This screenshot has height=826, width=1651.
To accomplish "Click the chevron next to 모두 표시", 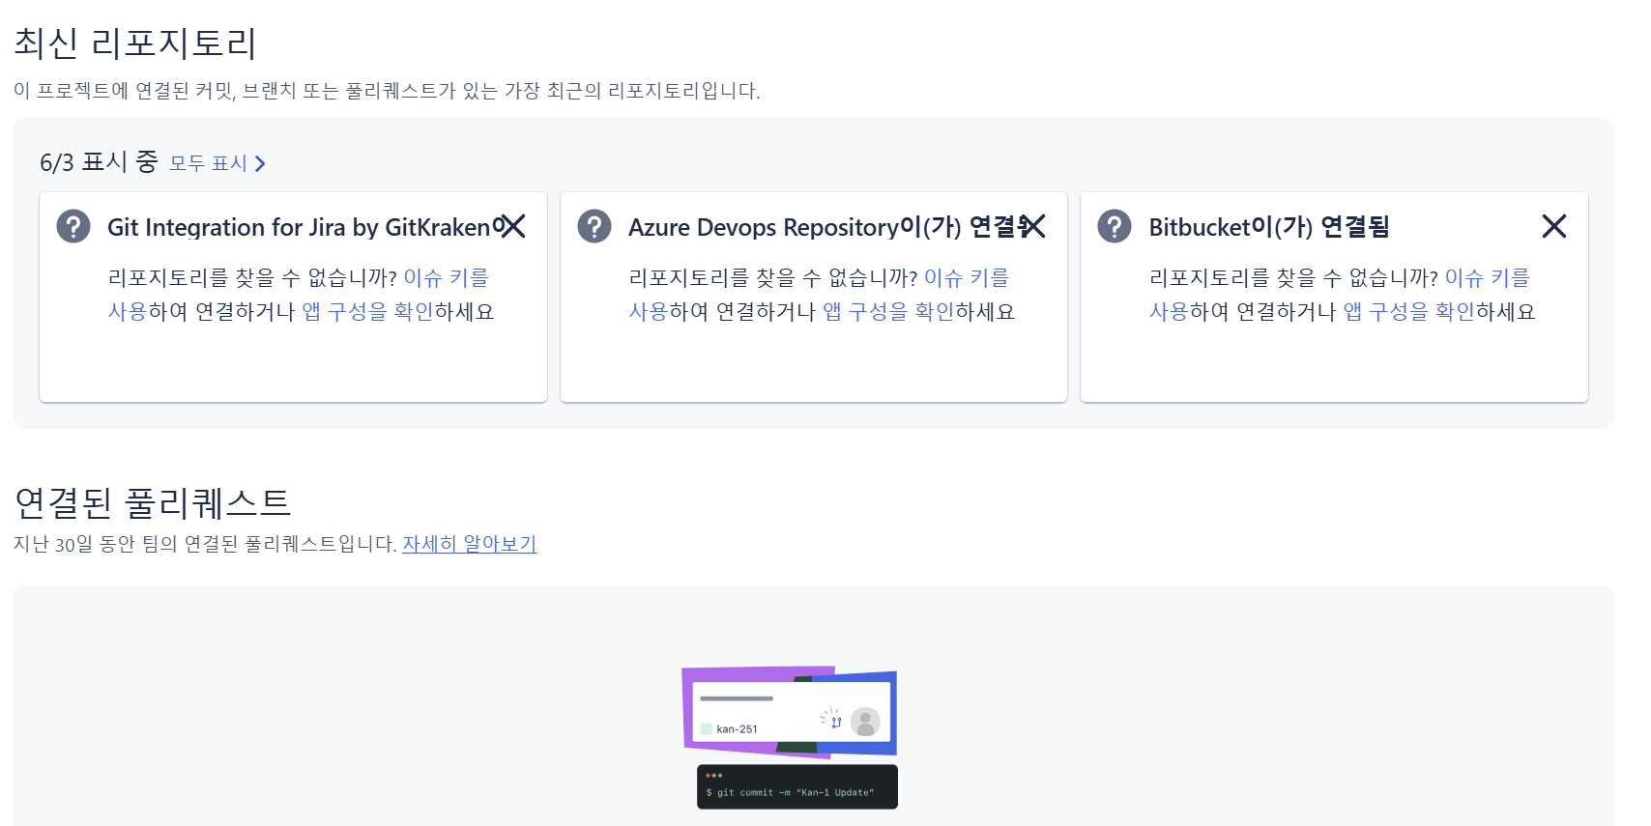I will [259, 163].
